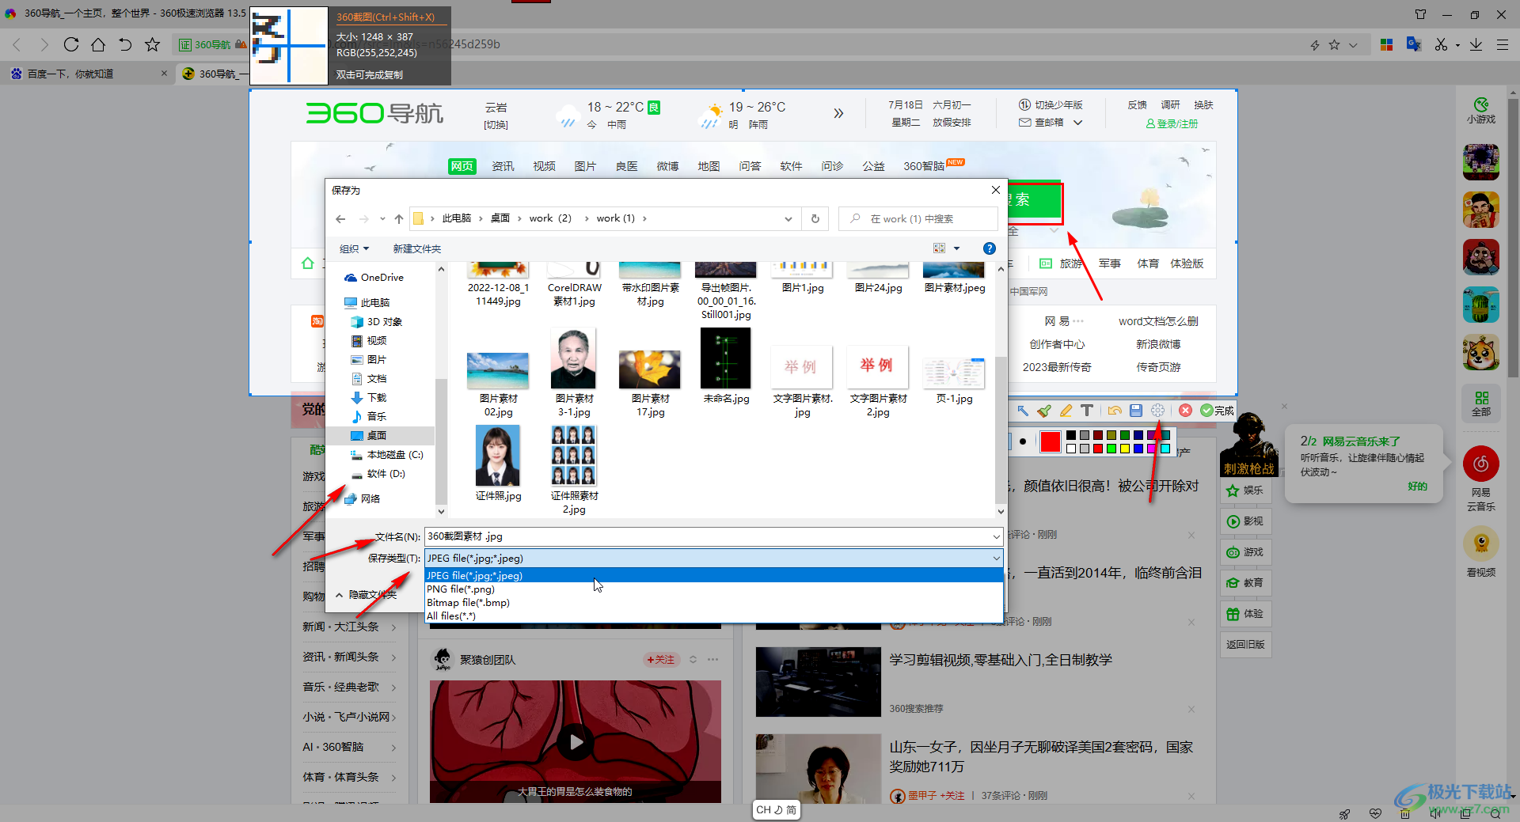Screen dimensions: 1520x822
Task: Pick the black color swatch
Action: (x=1071, y=435)
